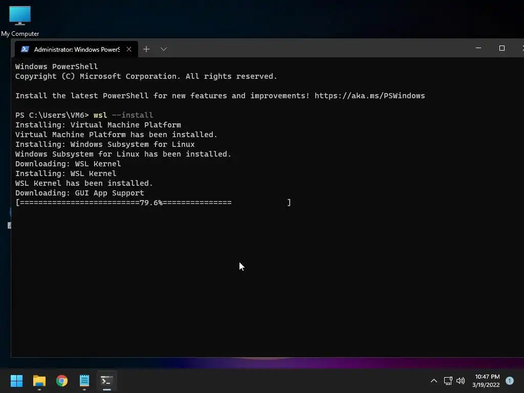Open a new terminal tab
524x393 pixels.
click(x=146, y=49)
